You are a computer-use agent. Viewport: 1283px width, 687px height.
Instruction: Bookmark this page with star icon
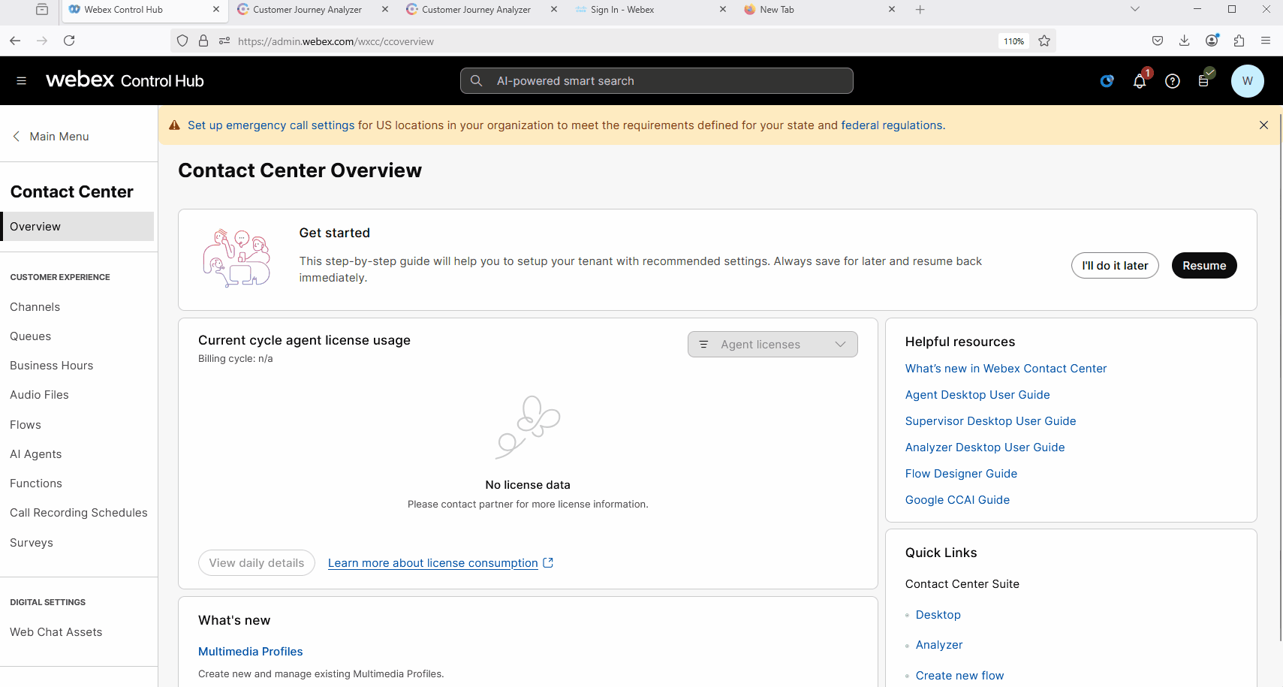tap(1044, 41)
